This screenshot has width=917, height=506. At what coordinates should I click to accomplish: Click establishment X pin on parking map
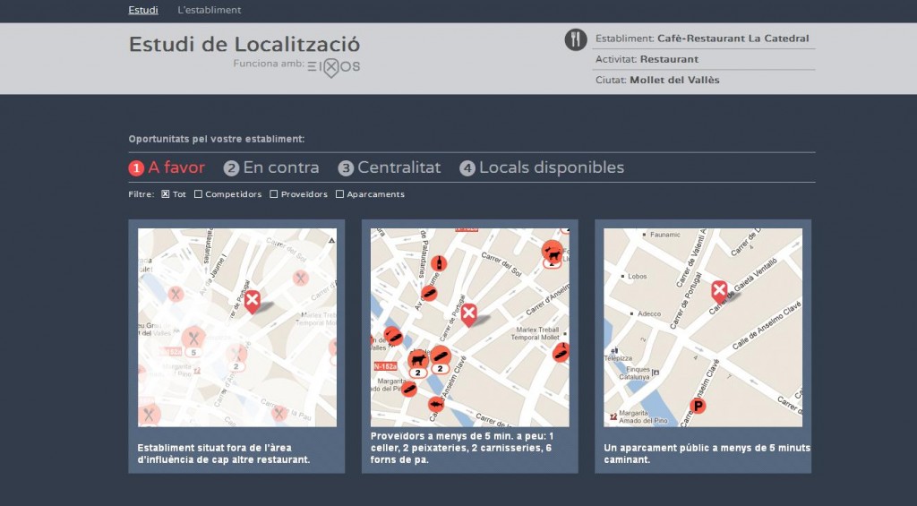click(719, 290)
